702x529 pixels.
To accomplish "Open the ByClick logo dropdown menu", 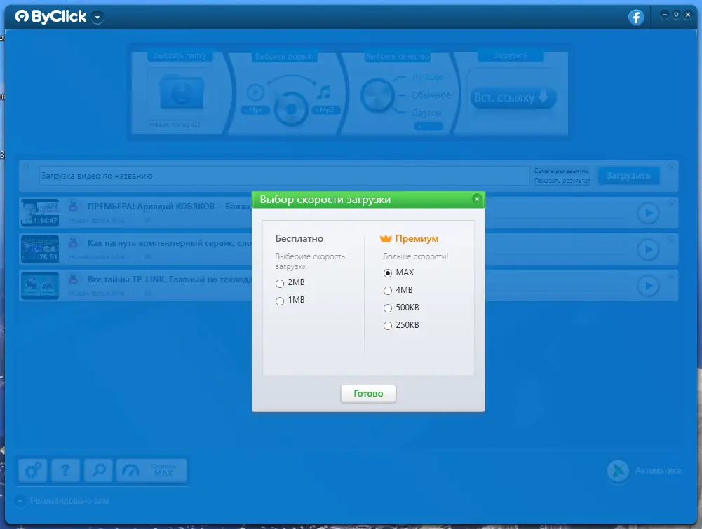I will tap(97, 18).
